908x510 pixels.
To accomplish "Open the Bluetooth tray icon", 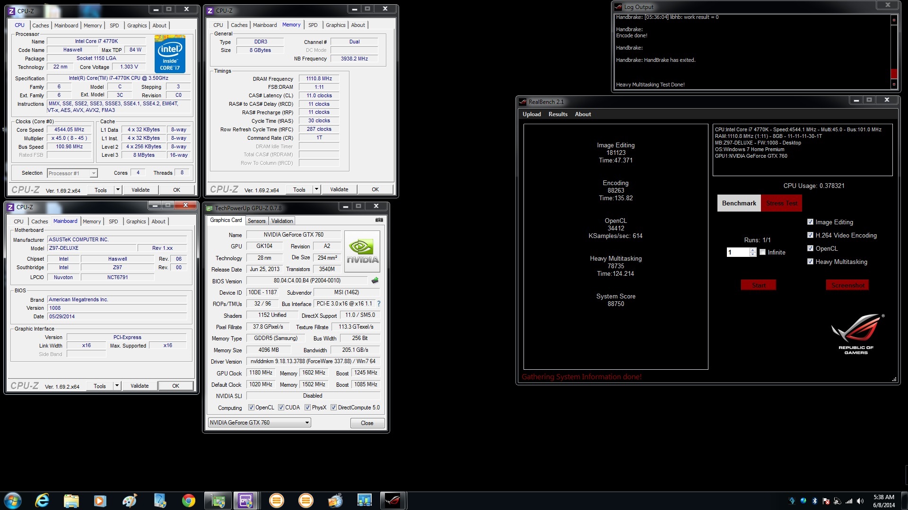I will [x=814, y=501].
